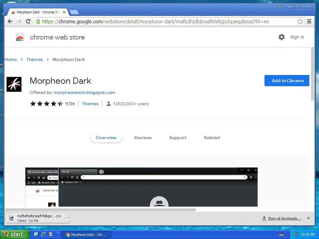
Task: Launch Windows Media Player from quick launch
Action: [51, 234]
